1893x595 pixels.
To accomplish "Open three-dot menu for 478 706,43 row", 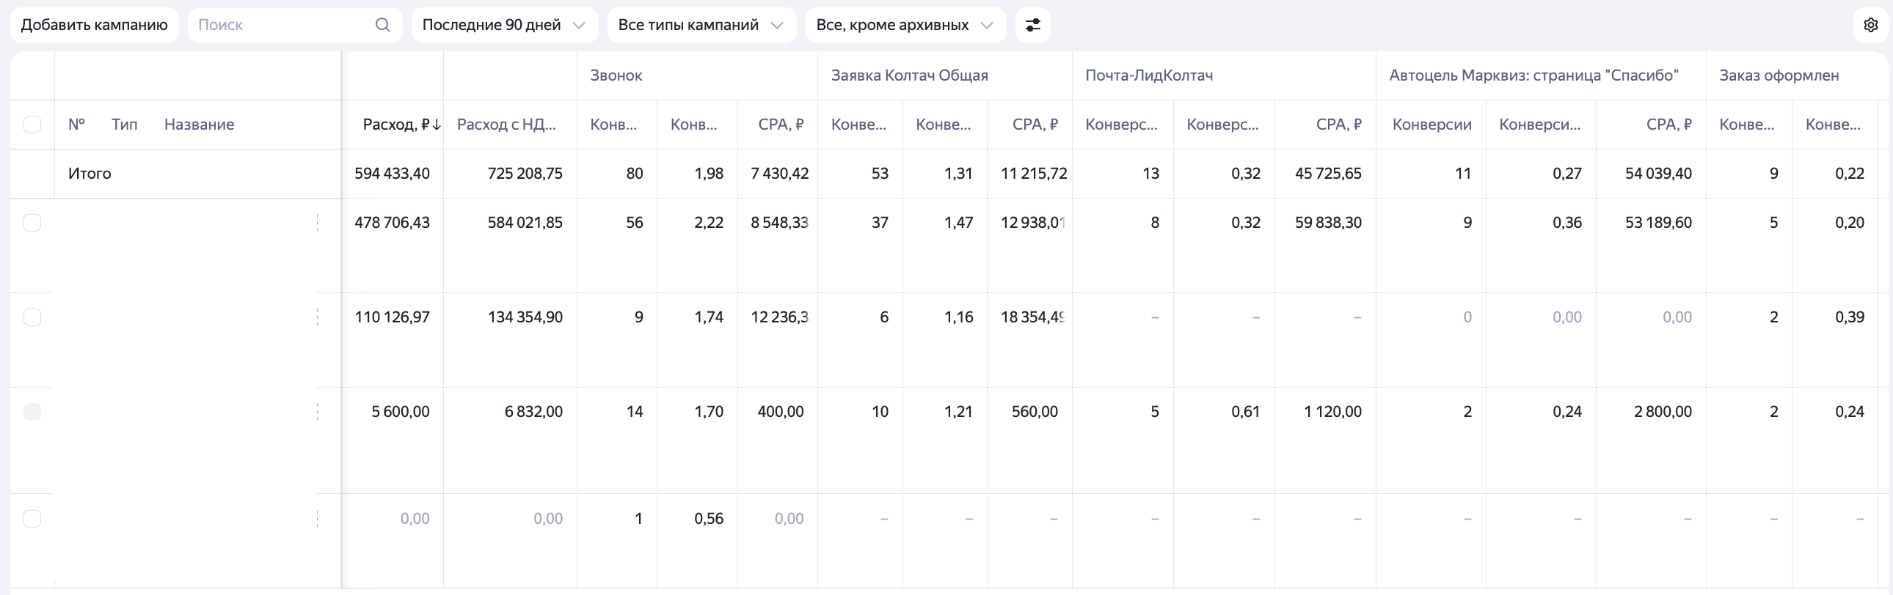I will point(318,223).
